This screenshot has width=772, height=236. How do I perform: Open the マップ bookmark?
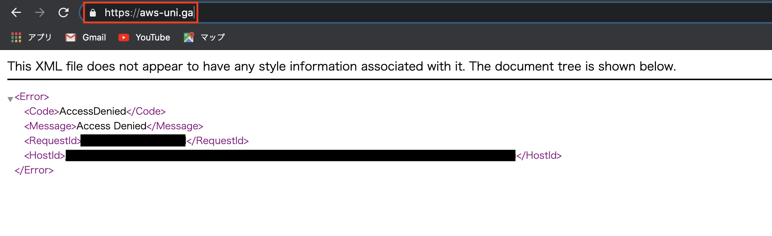coord(212,37)
